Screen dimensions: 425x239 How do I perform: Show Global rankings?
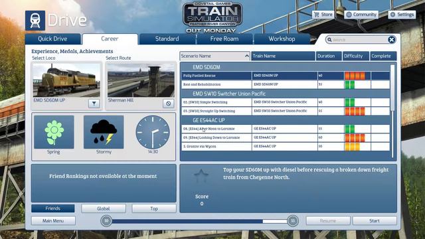[x=104, y=208]
